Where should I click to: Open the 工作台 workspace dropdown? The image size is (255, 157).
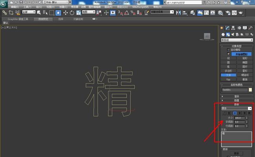[56, 2]
